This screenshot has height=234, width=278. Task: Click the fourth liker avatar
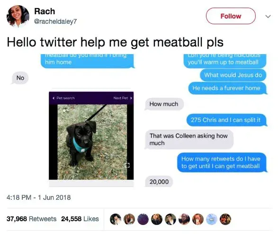[x=157, y=219]
